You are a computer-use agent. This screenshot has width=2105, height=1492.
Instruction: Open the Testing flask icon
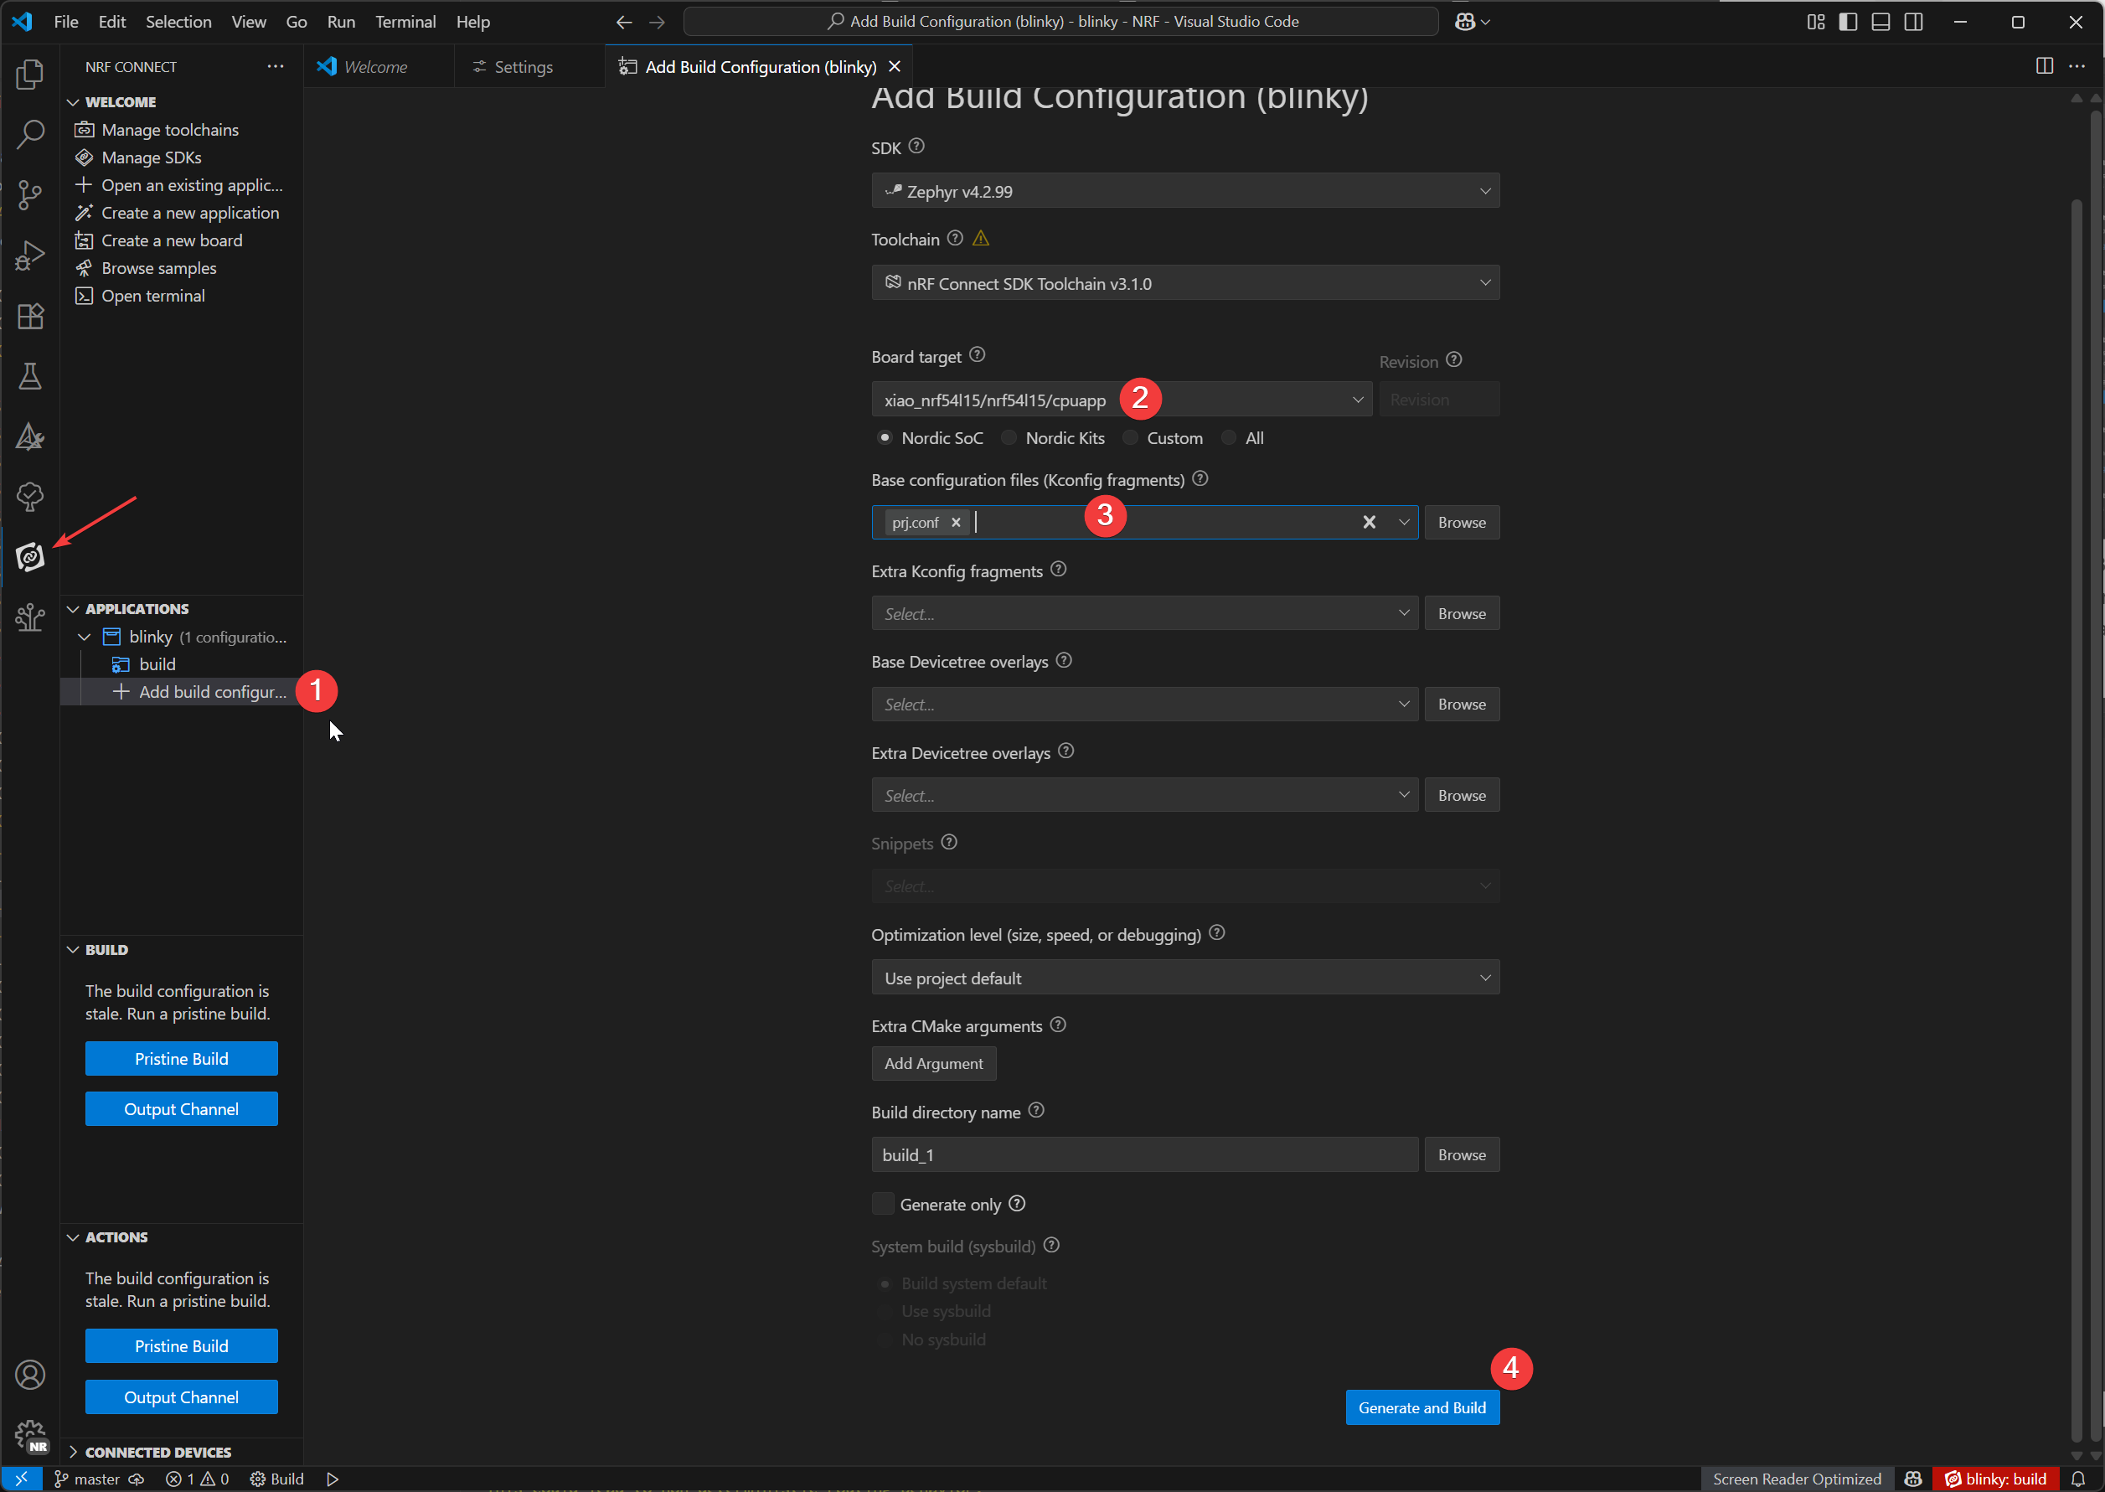(30, 376)
